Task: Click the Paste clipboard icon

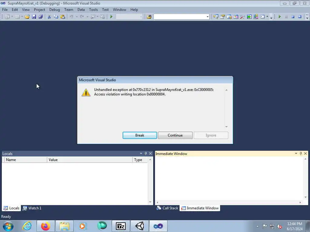Action: 63,17
